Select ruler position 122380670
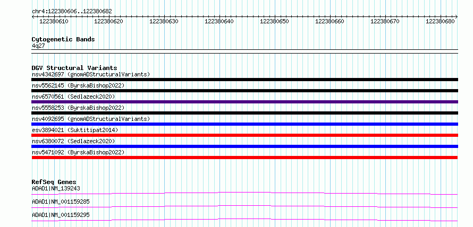The height and width of the screenshot is (227, 473). (385, 21)
